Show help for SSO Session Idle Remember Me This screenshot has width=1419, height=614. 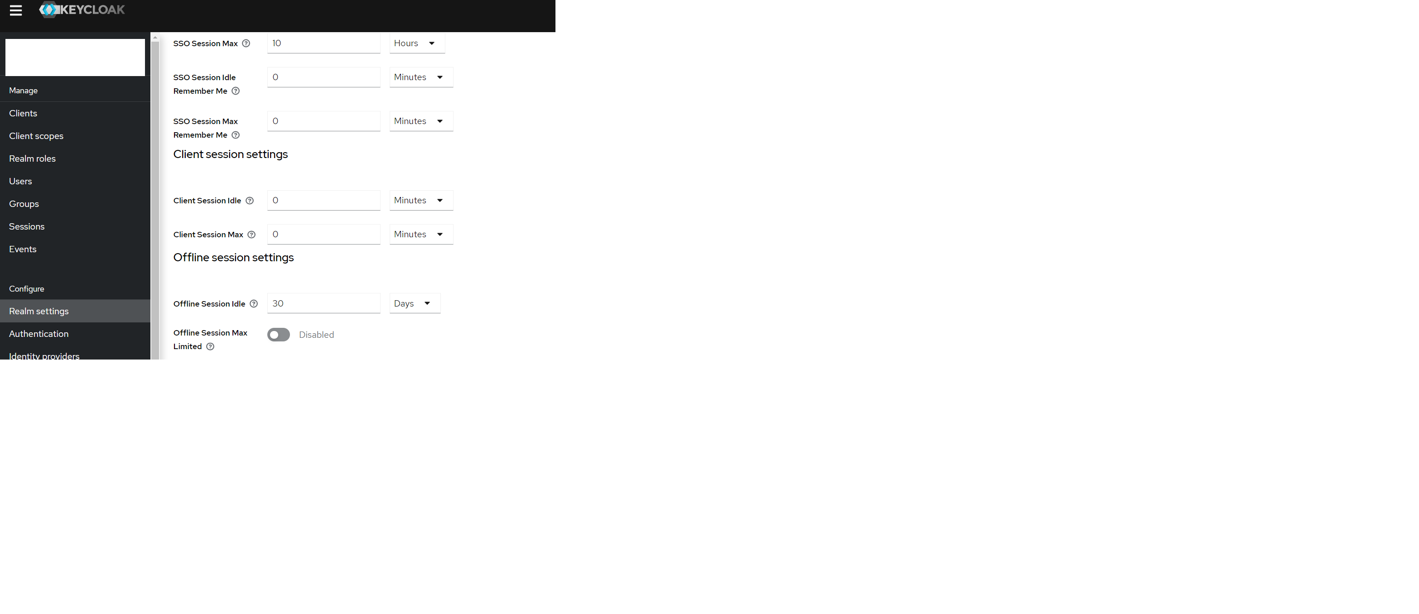pyautogui.click(x=236, y=91)
